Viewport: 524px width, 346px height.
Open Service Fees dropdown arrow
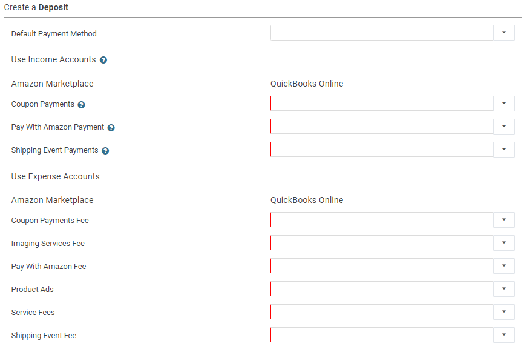(504, 312)
